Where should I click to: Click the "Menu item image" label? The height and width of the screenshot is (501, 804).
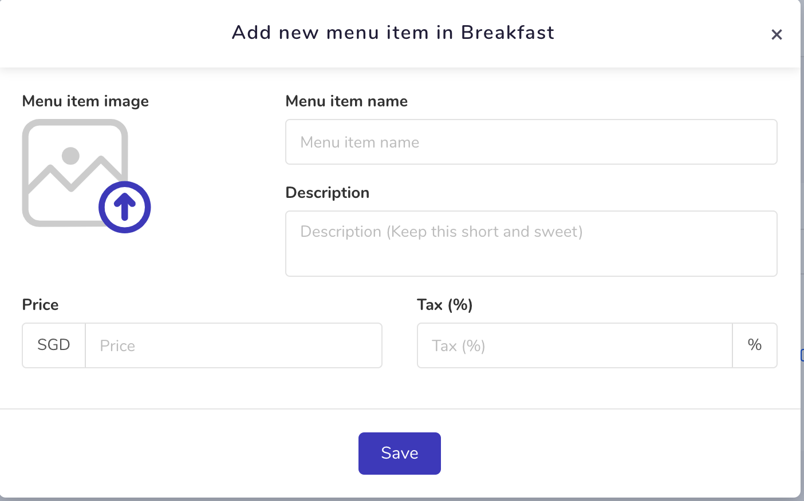point(85,101)
